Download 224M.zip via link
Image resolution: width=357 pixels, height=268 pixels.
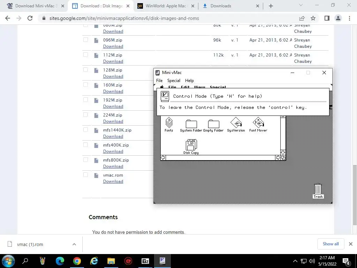113,121
